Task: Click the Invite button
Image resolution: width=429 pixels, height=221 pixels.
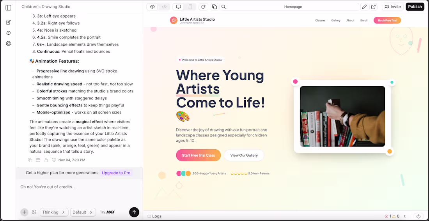Action: tap(393, 7)
